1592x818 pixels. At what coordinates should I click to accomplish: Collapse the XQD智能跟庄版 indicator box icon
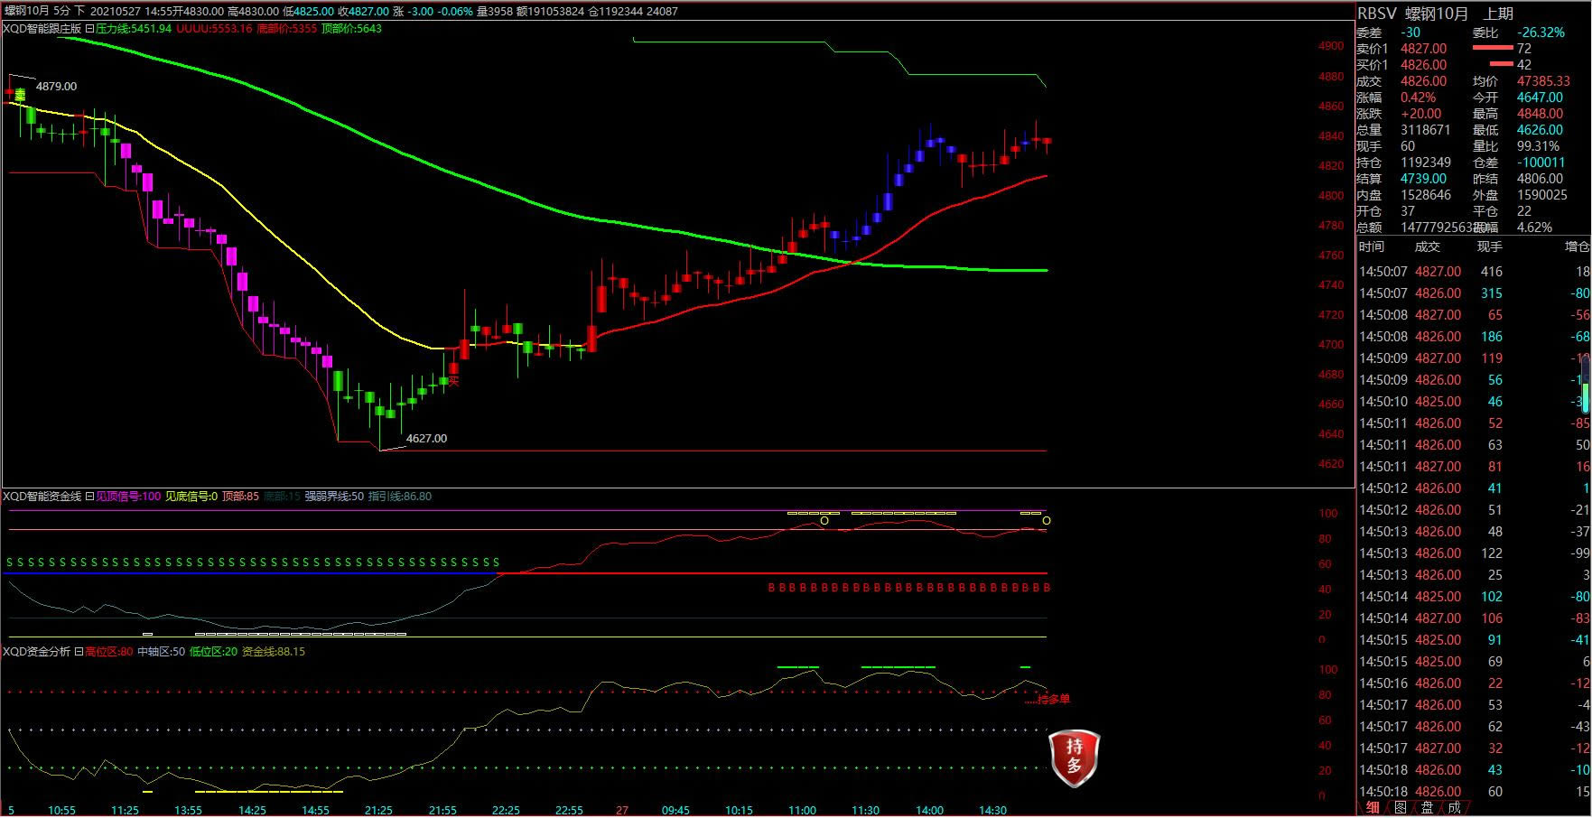click(x=89, y=29)
